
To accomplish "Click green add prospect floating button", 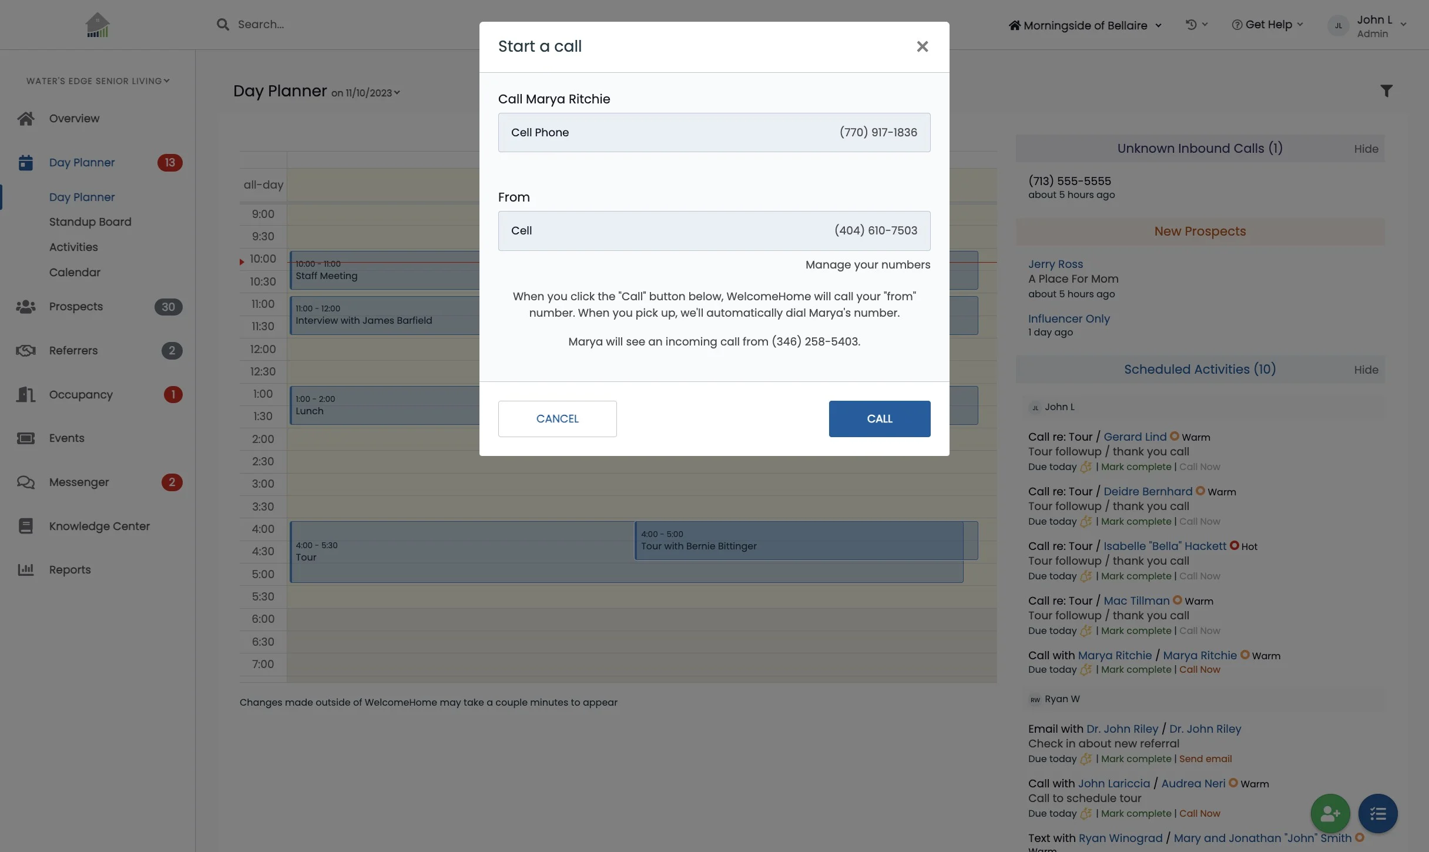I will coord(1330,813).
